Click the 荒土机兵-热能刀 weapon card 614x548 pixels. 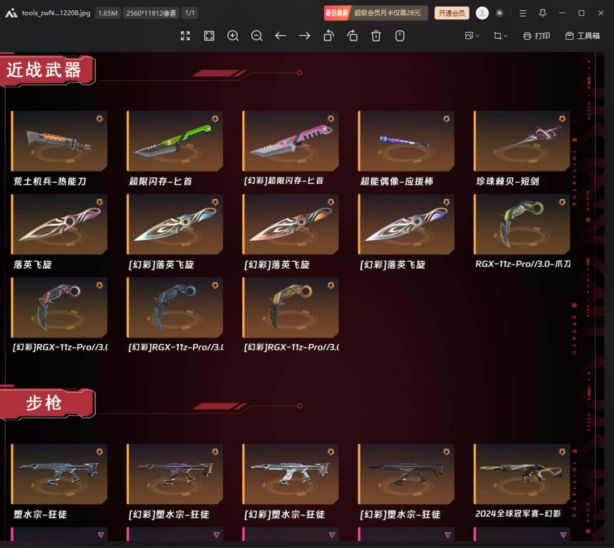pyautogui.click(x=59, y=141)
